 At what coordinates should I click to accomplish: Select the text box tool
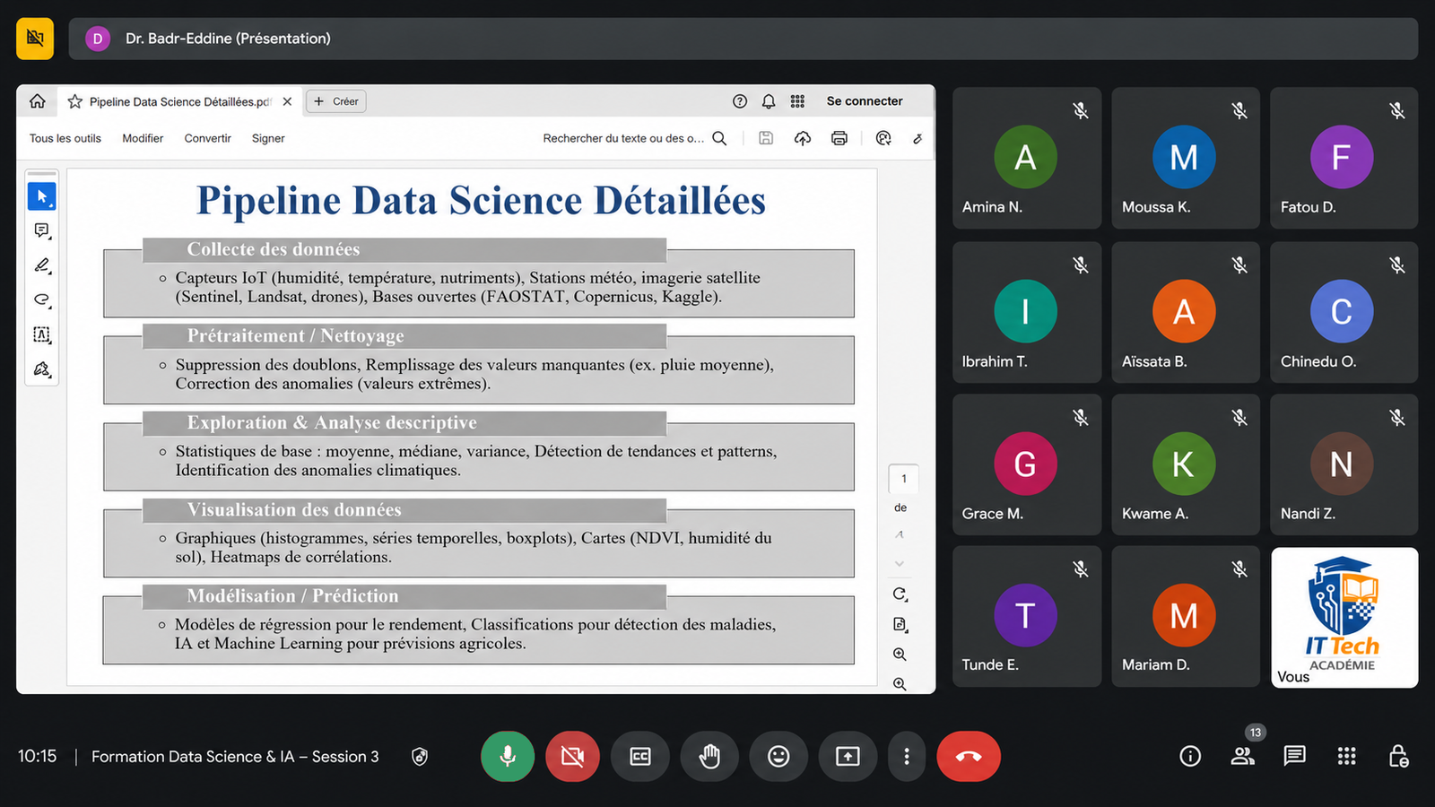41,334
